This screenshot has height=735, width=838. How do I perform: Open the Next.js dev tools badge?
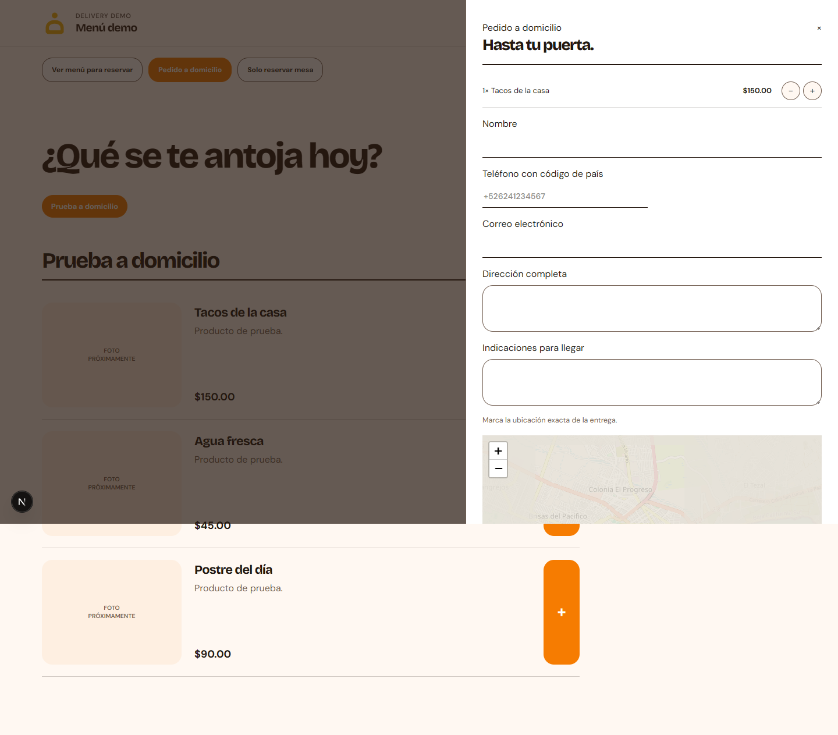[22, 502]
